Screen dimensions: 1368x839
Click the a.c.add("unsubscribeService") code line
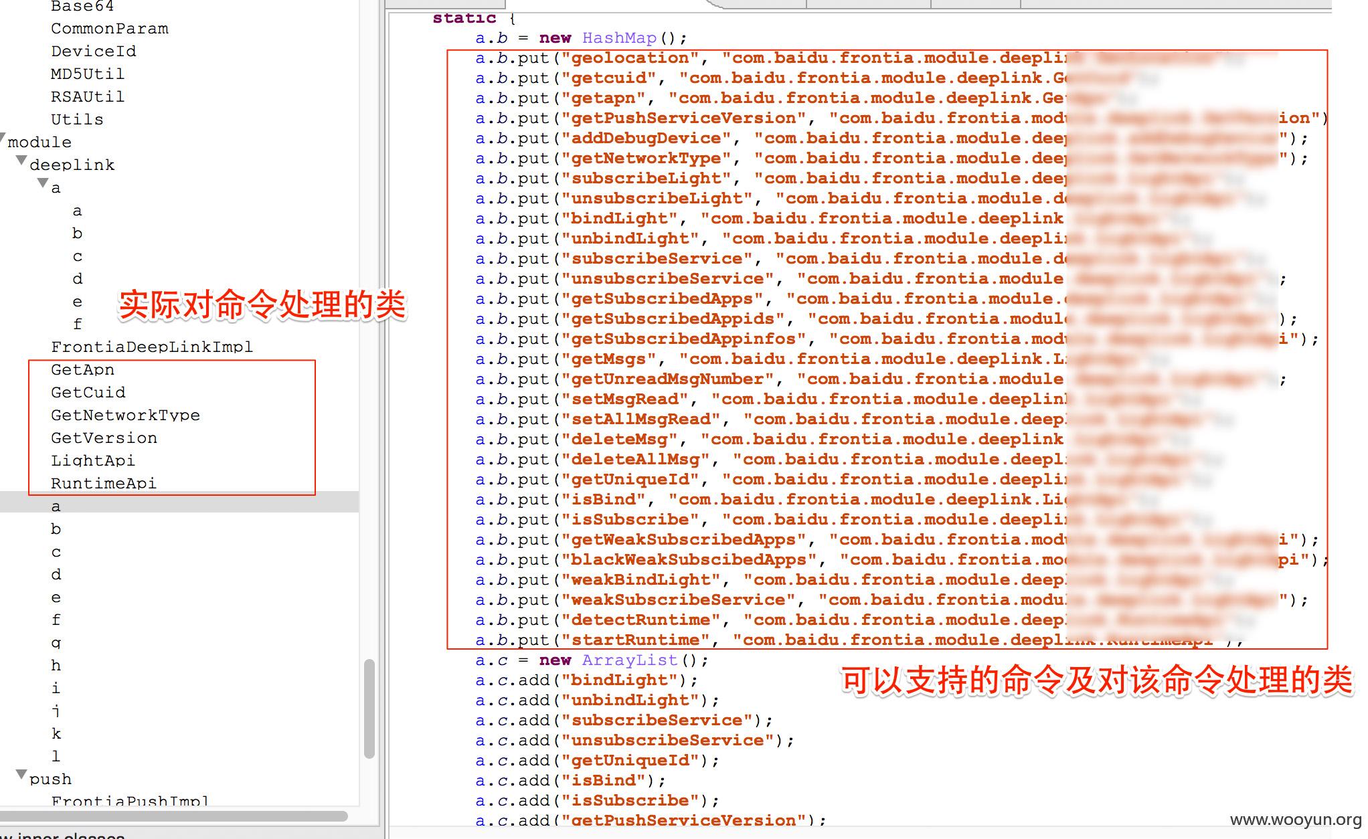(x=634, y=741)
